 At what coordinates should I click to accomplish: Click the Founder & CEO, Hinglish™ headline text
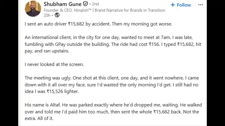(67, 10)
